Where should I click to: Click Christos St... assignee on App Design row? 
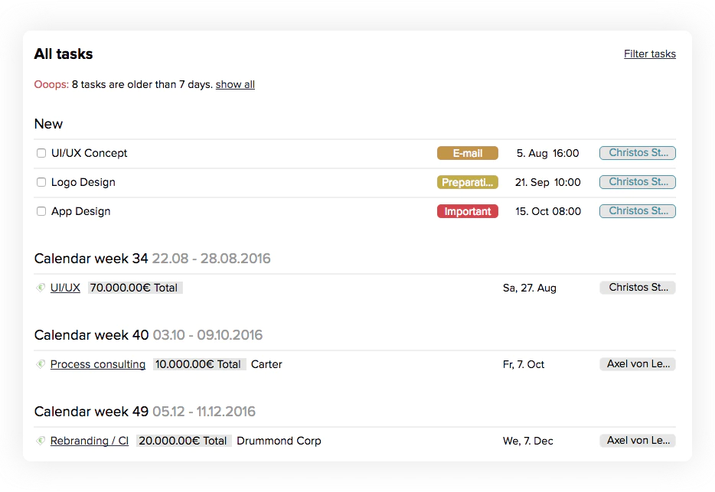coord(638,211)
